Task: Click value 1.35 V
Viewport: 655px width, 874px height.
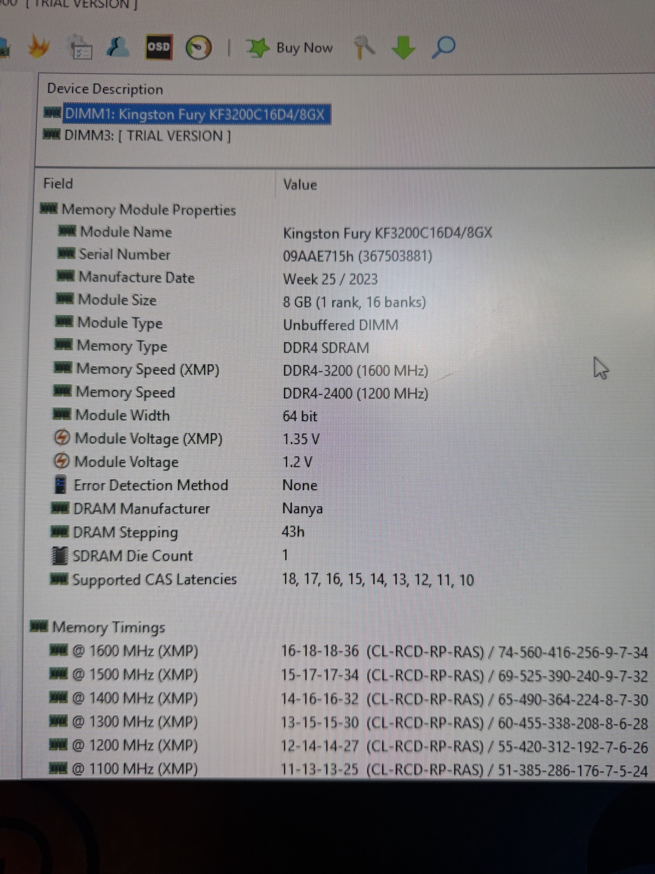Action: click(301, 439)
